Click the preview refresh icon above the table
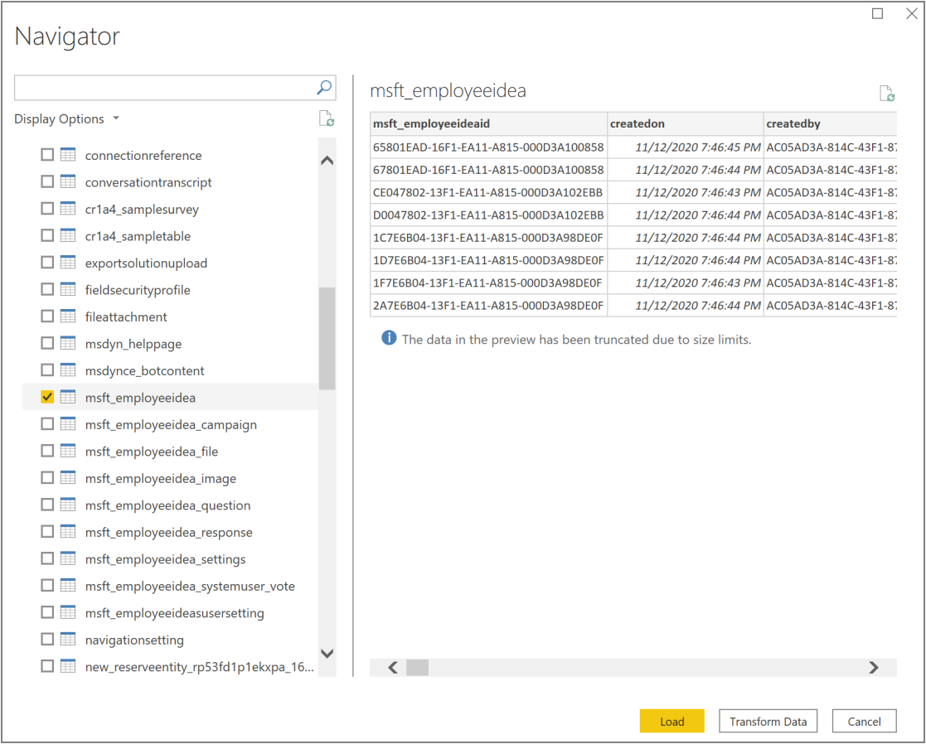Screen dimensions: 926x744 coord(887,94)
